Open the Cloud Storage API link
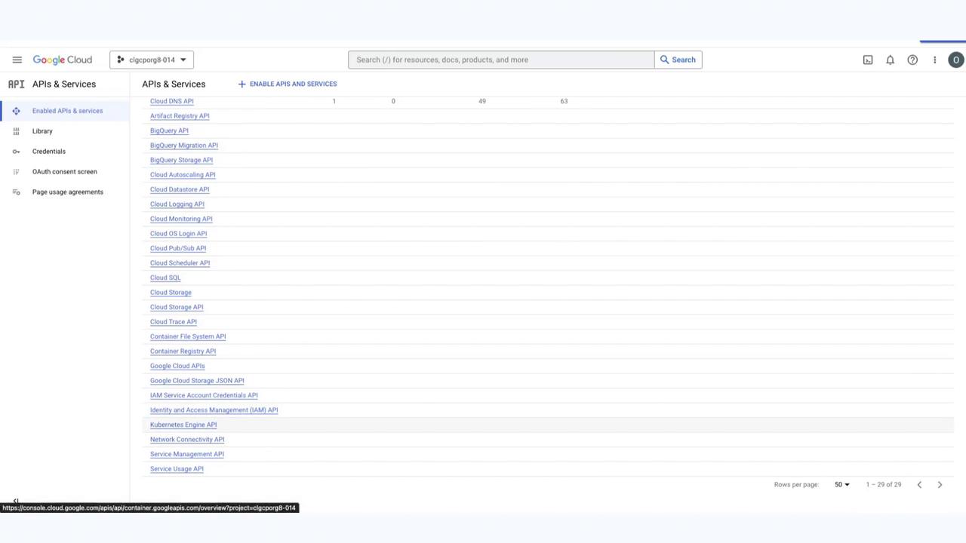 (177, 307)
